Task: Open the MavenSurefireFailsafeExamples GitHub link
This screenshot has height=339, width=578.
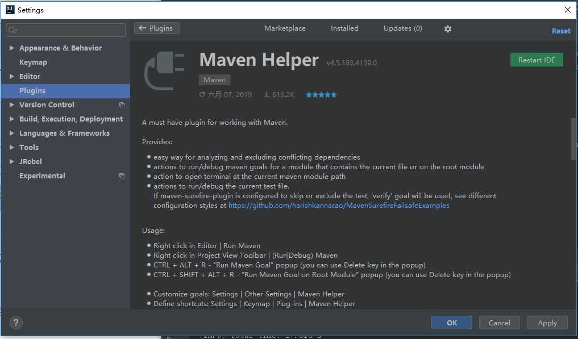Action: 339,206
